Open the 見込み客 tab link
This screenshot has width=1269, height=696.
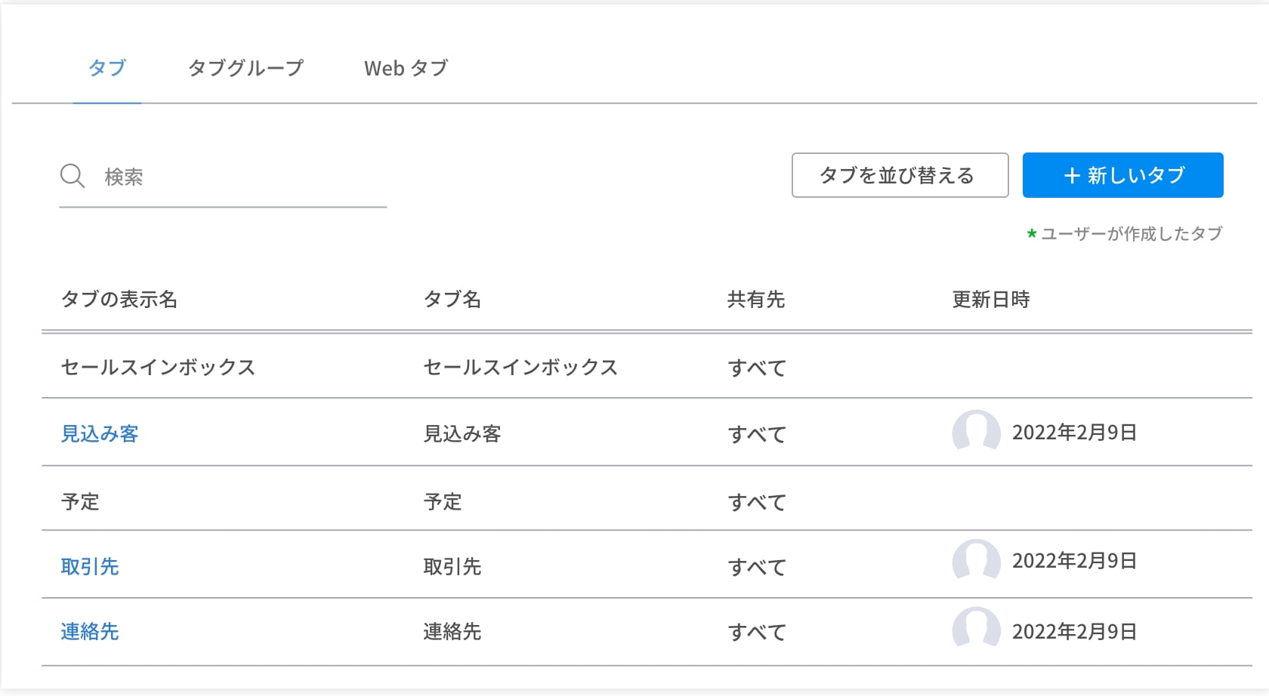[x=100, y=434]
